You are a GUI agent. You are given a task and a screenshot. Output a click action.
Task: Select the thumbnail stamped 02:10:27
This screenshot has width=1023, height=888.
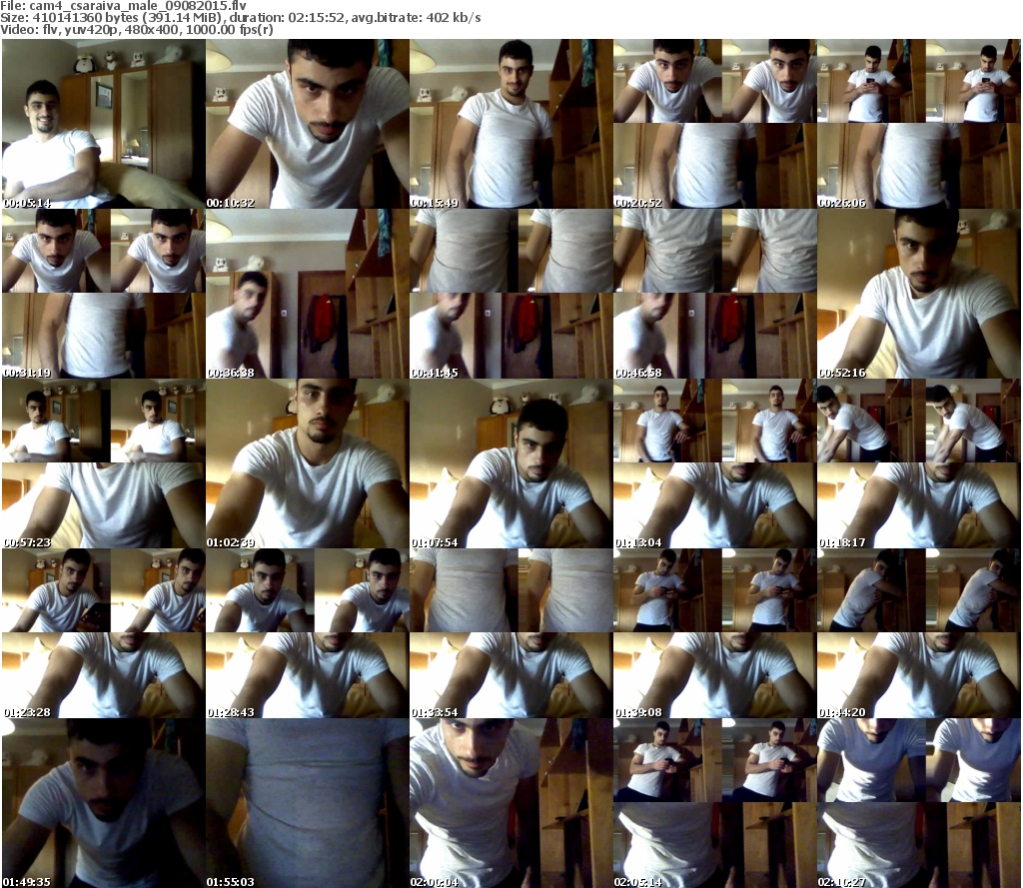919,802
